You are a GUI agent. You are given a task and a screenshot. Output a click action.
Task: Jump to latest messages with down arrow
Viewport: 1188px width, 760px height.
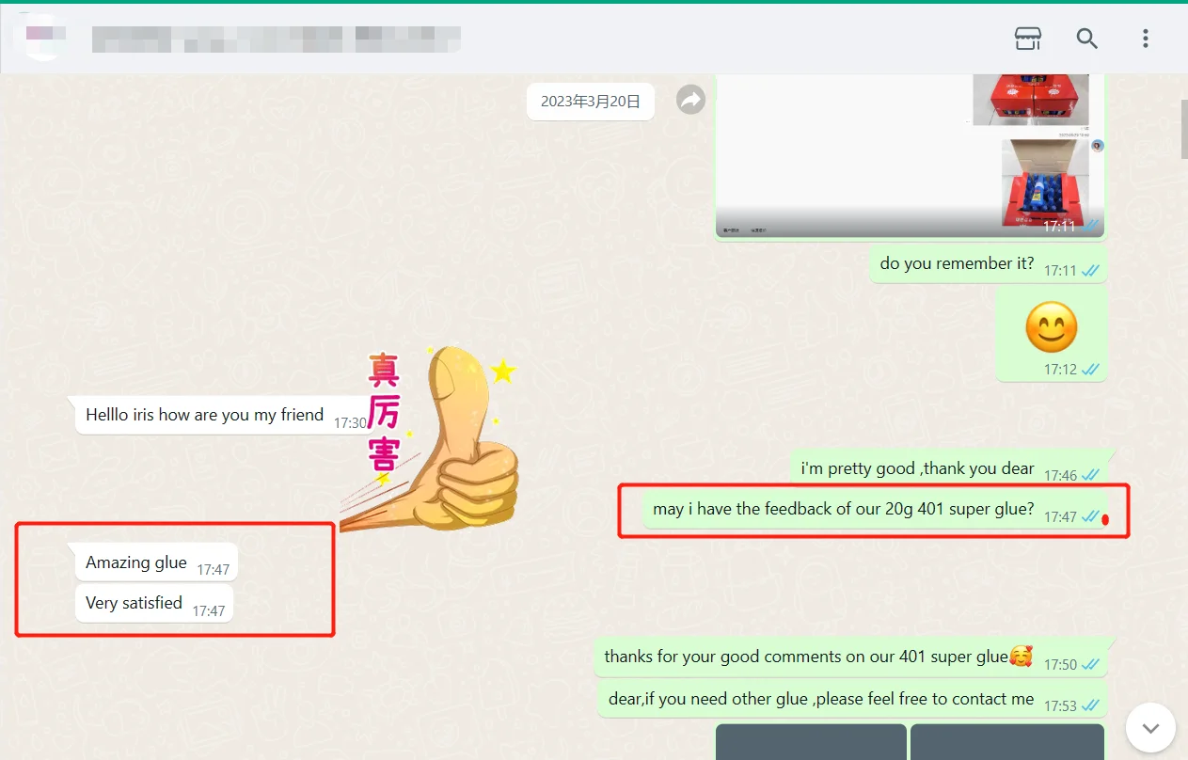point(1149,728)
